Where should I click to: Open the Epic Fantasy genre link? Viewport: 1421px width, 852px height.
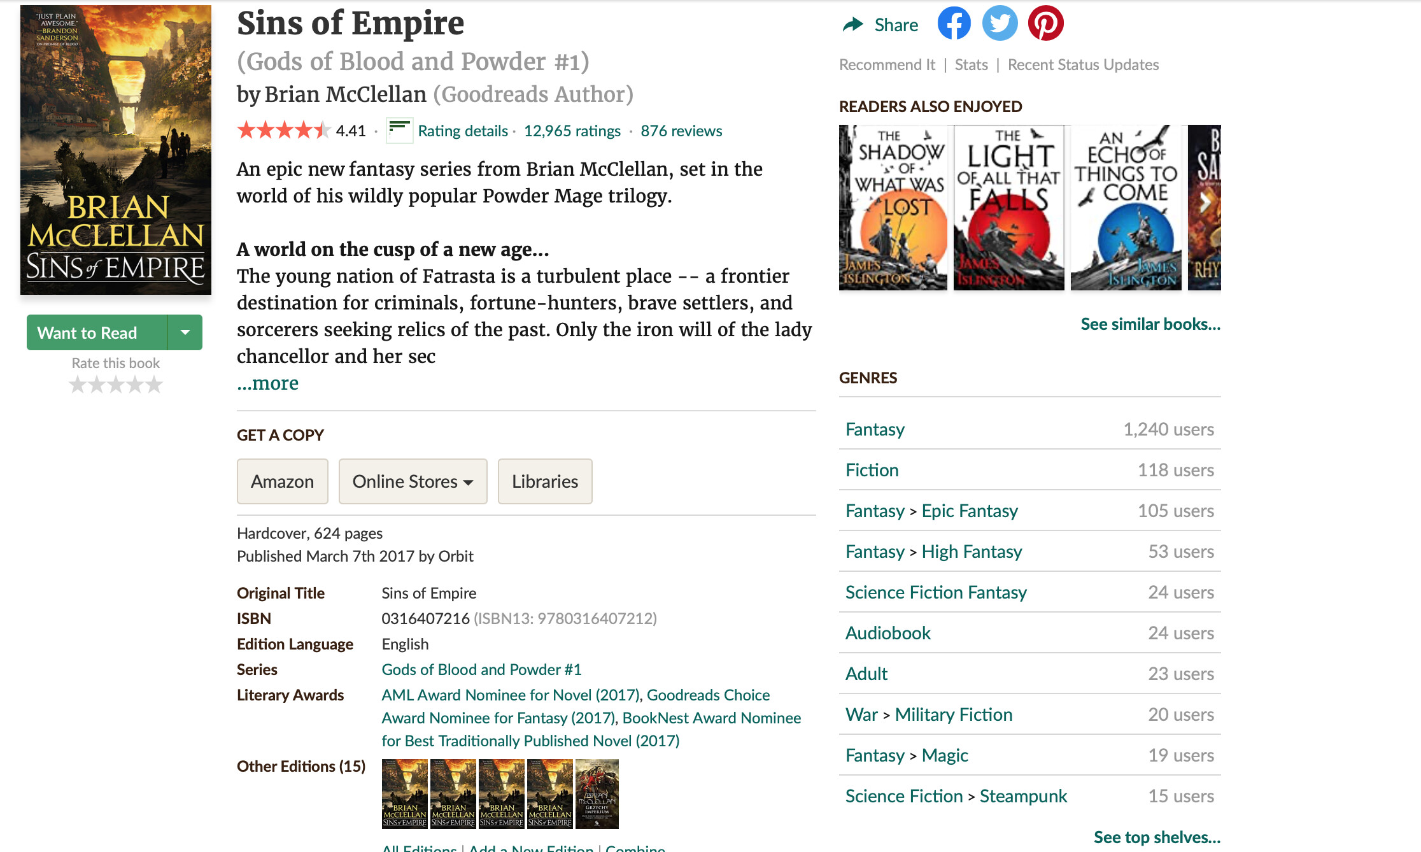coord(970,511)
